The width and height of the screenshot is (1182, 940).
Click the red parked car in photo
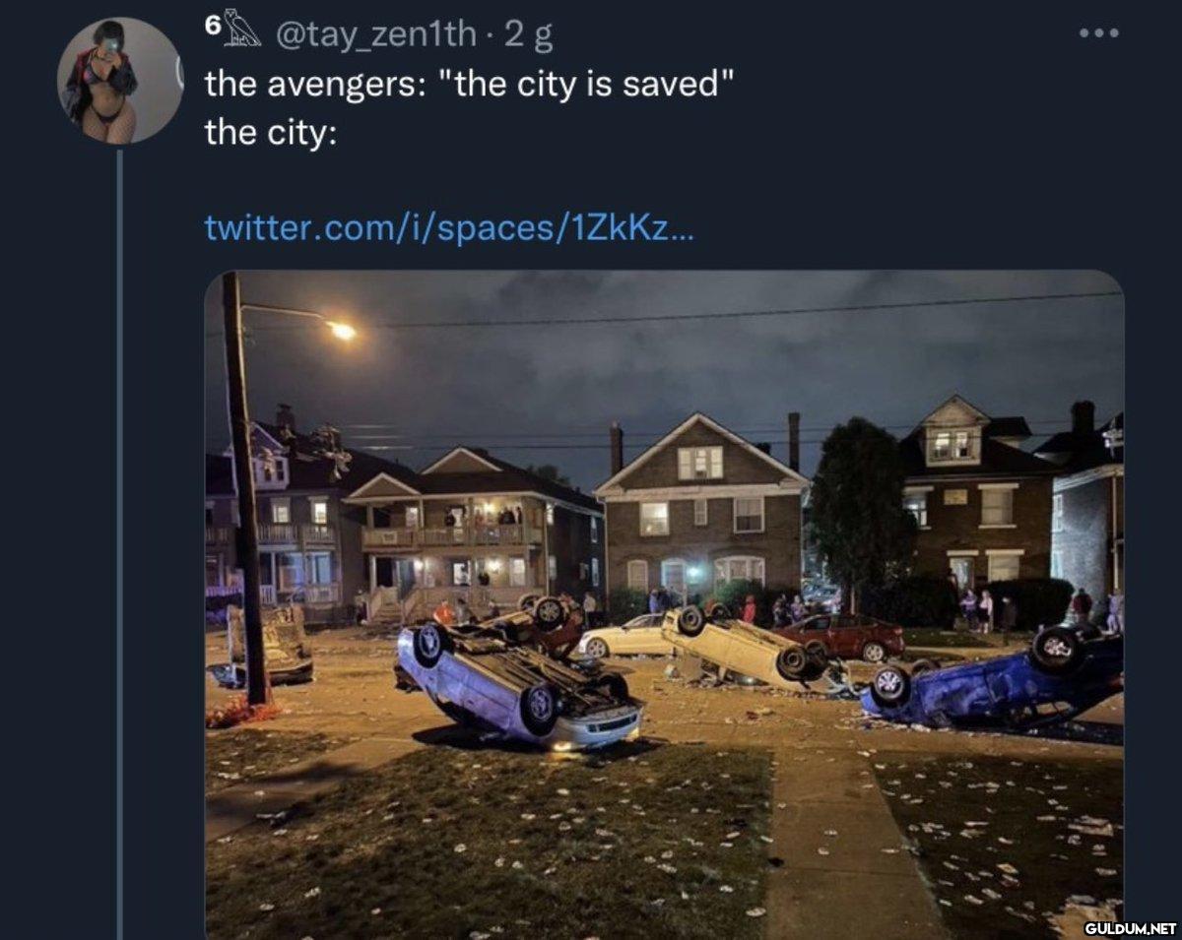click(x=844, y=637)
